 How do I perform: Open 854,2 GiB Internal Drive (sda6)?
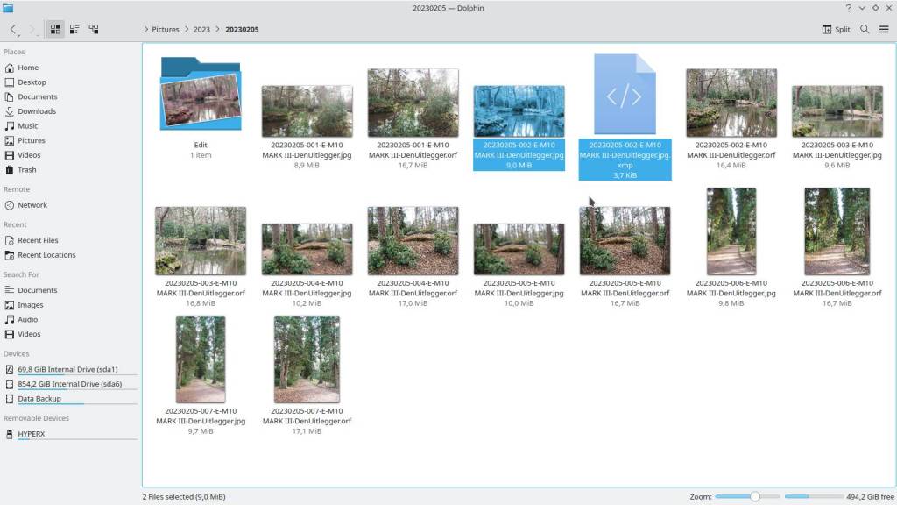(70, 384)
